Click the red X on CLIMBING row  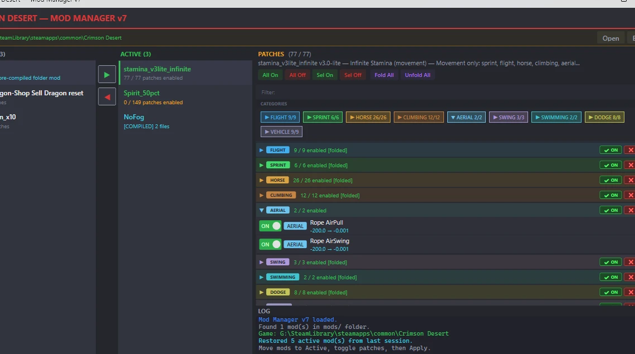coord(630,195)
